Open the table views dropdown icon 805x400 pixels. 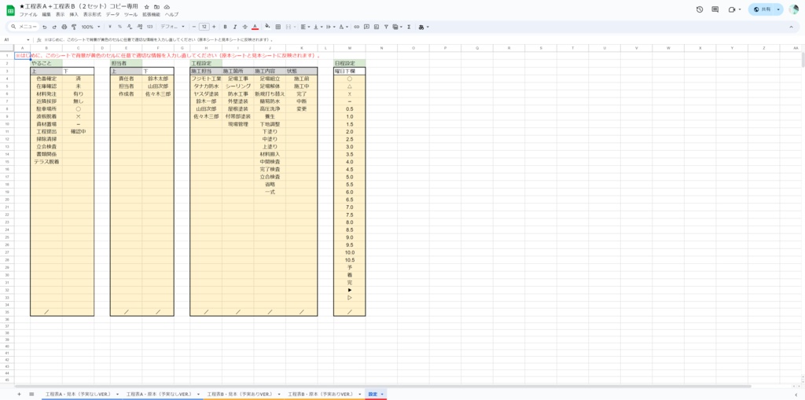[396, 27]
